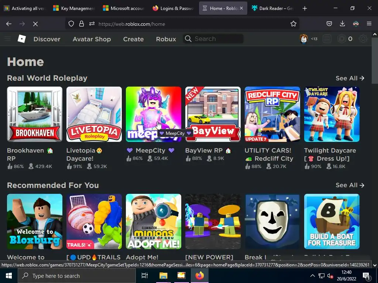Screen dimensions: 378x283
Task: Switch to the Dark Reader tab
Action: tap(272, 8)
